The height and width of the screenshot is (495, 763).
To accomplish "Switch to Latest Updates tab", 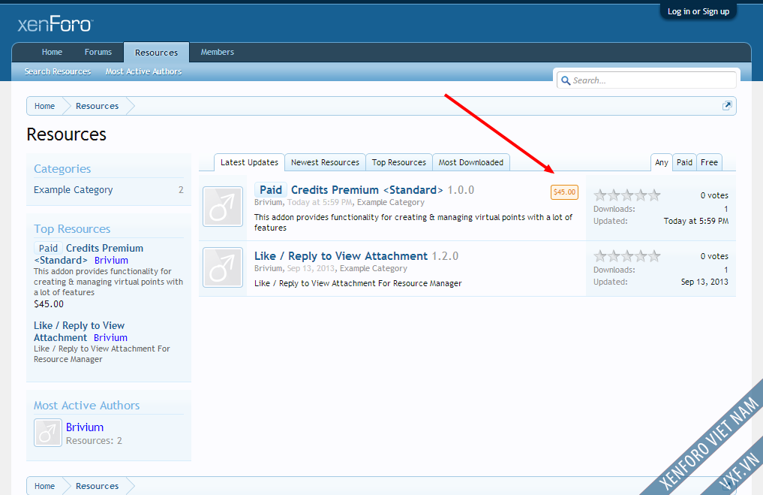I will click(x=249, y=162).
